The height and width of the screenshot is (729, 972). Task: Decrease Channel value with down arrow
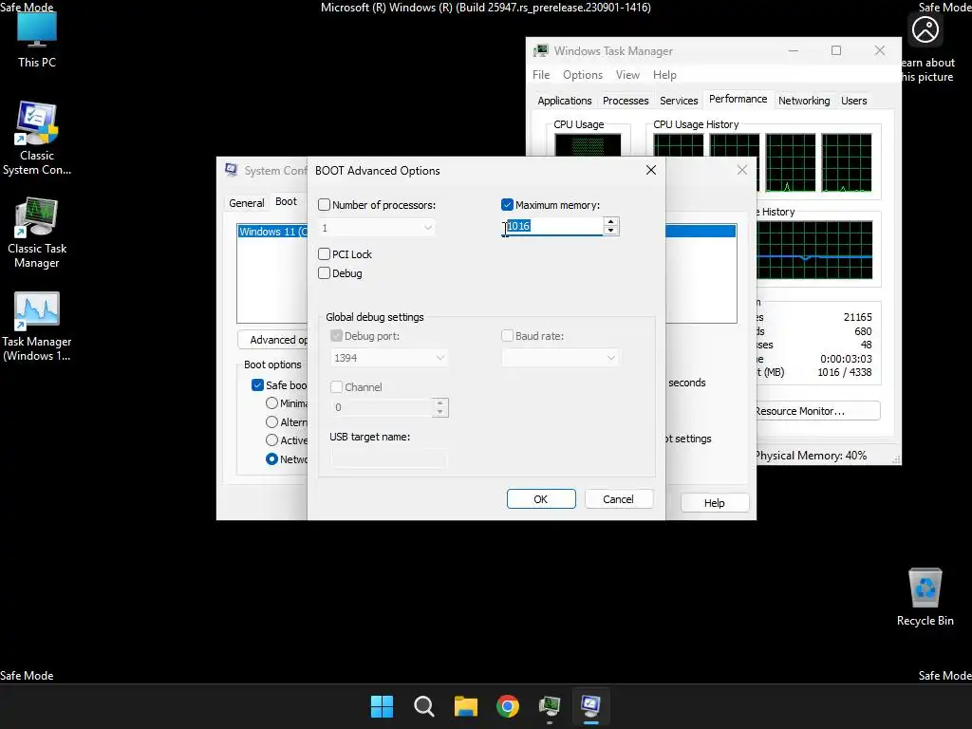pyautogui.click(x=440, y=412)
